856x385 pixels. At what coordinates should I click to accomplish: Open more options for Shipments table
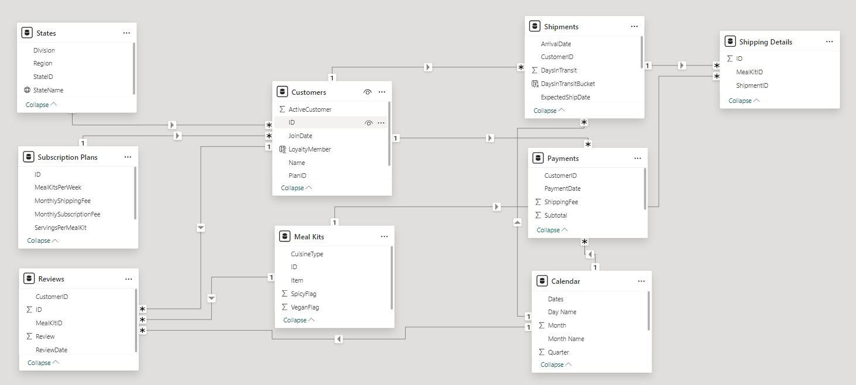point(634,27)
